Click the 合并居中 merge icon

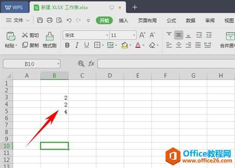(x=230, y=36)
